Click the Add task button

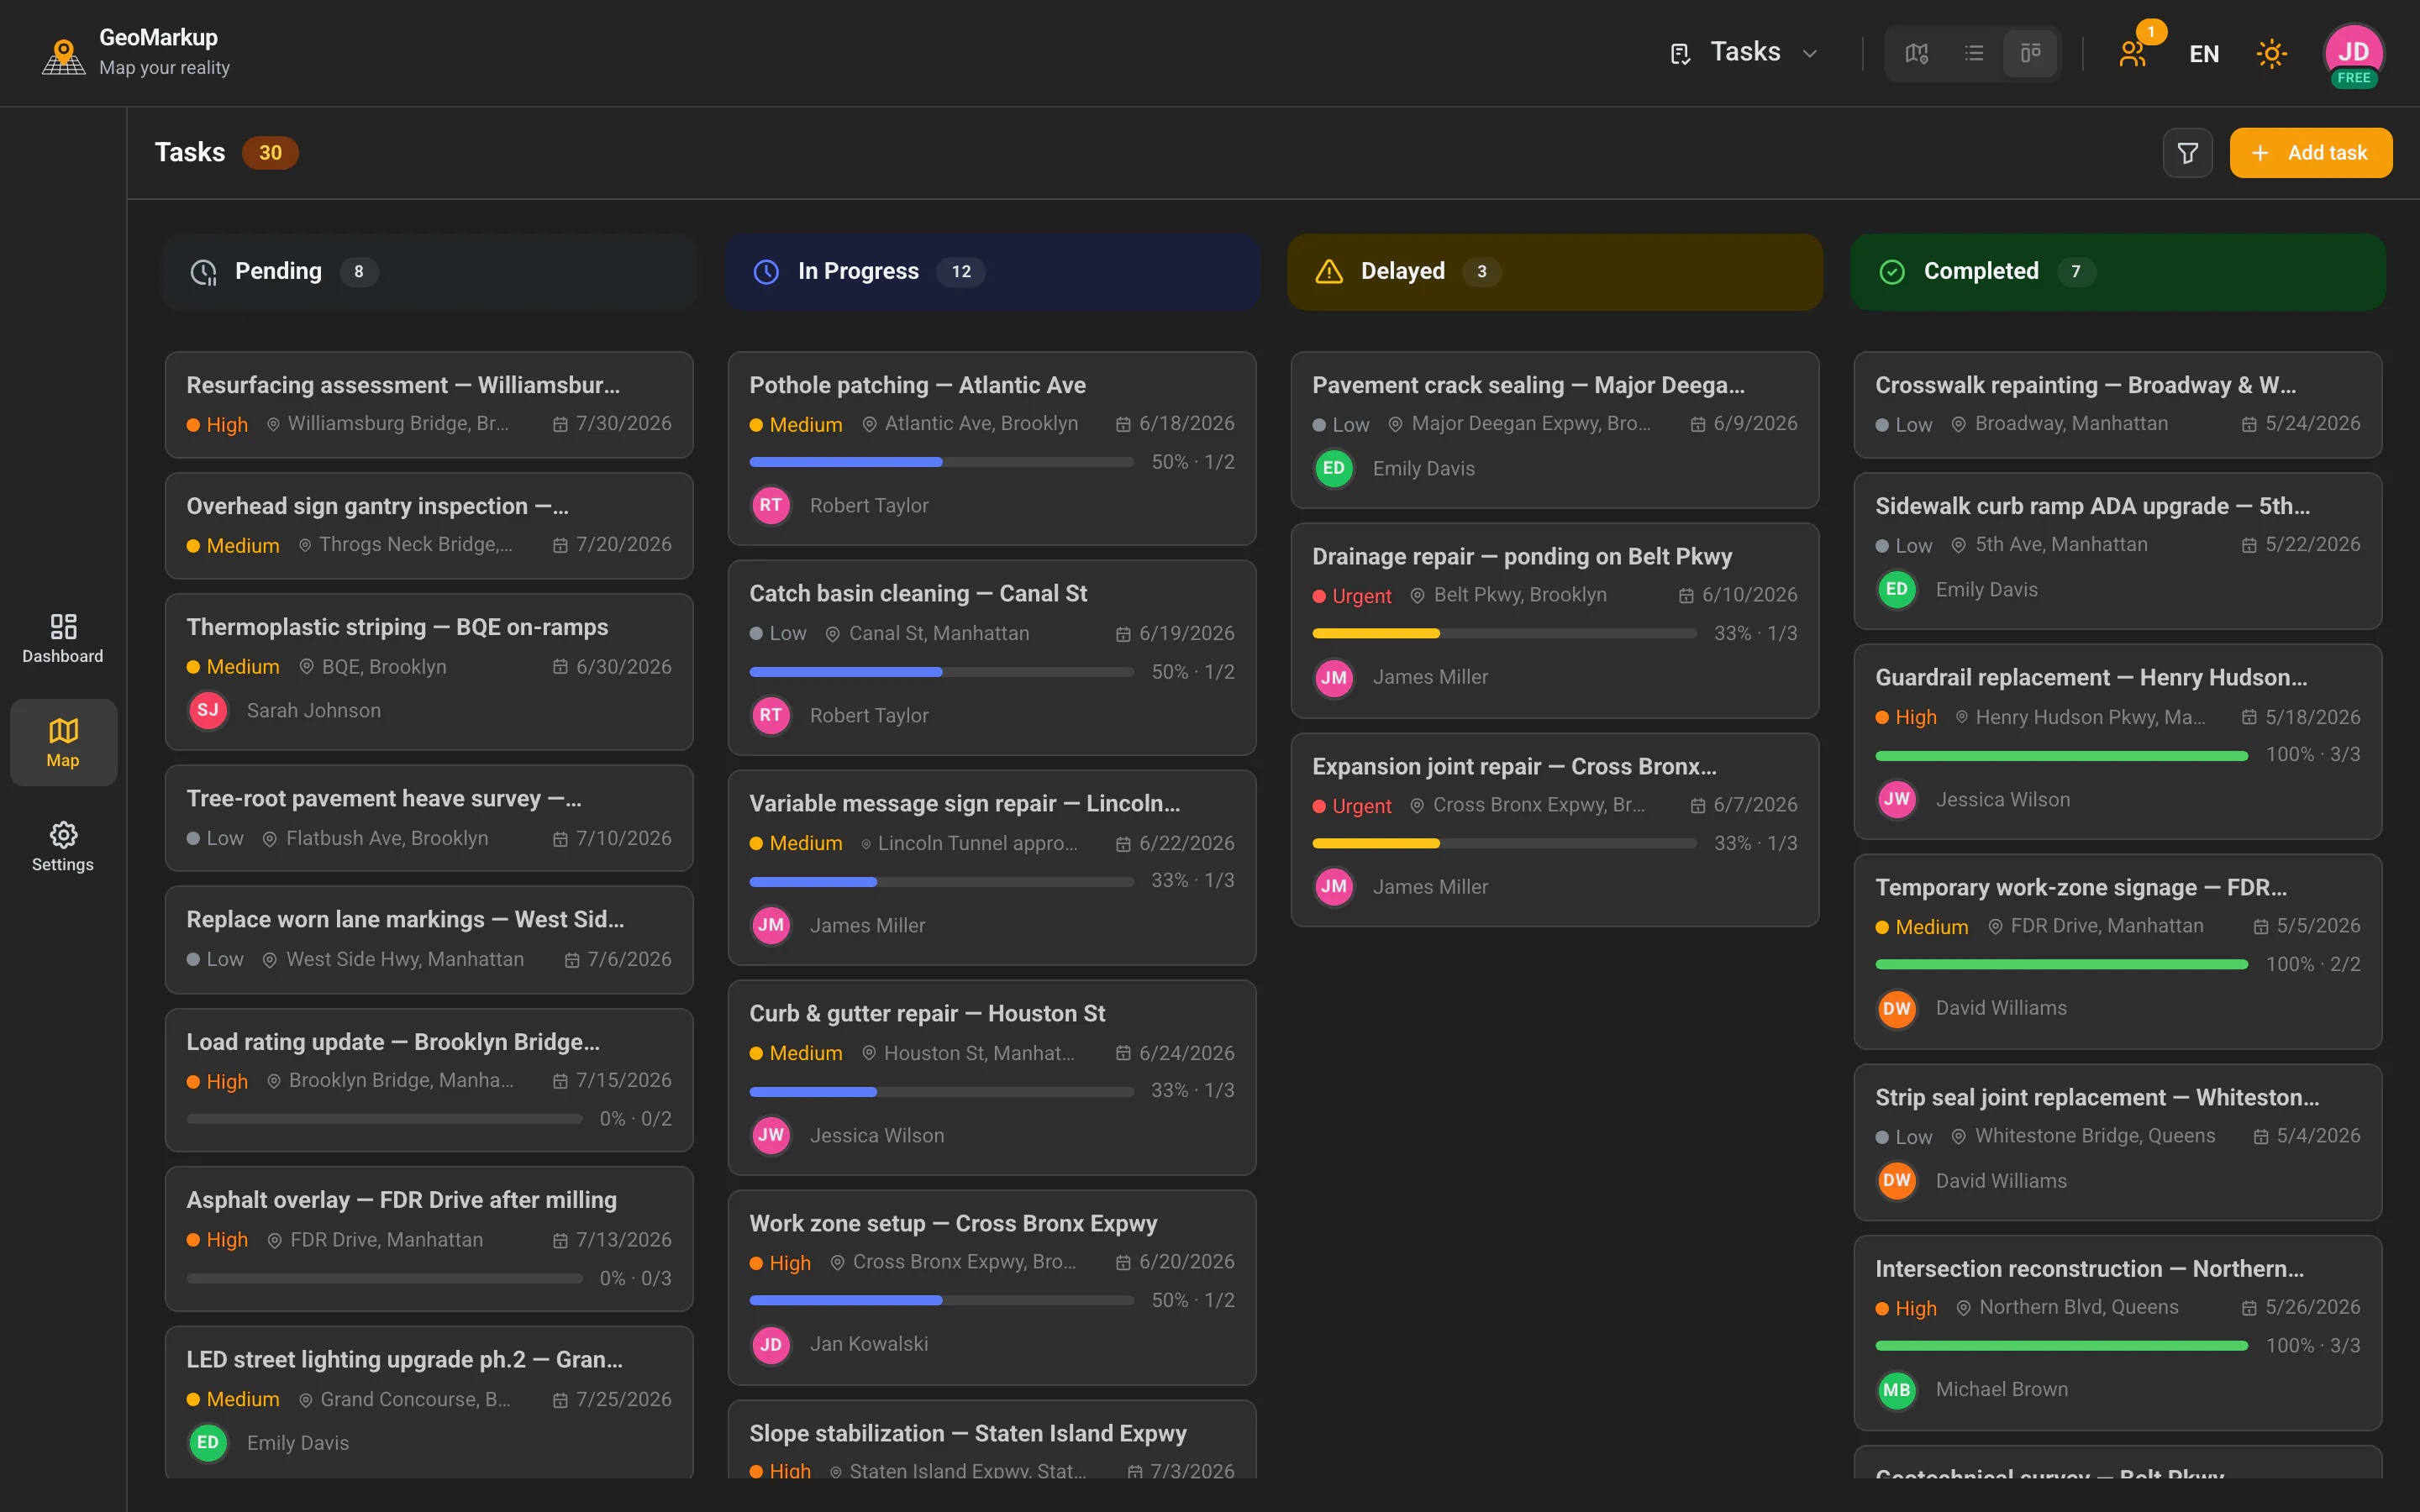pos(2310,153)
